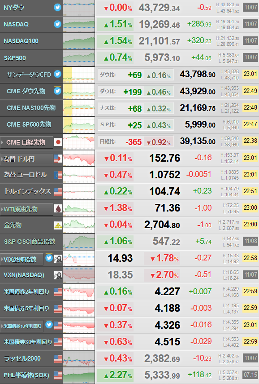259x384 pixels.
Task: Open the NYダウ index label
Action: [14, 8]
